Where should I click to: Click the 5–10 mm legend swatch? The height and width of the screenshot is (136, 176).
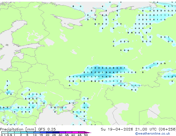point(31,132)
